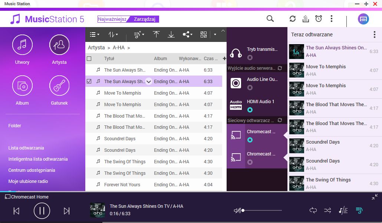Open Lista odtwarzania in sidebar
The width and height of the screenshot is (382, 223).
tap(26, 148)
